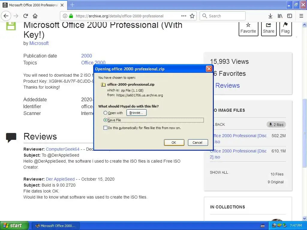
Task: Open the downloads arrow toolbar icon
Action: click(x=270, y=16)
